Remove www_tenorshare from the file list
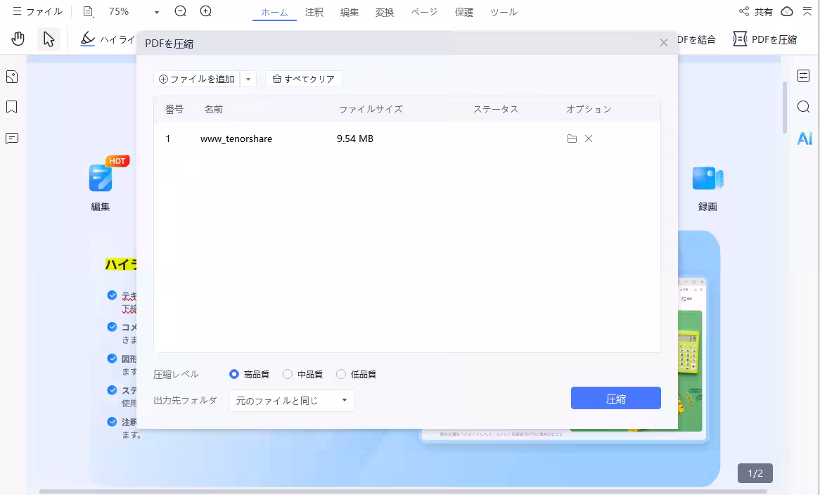 (589, 139)
